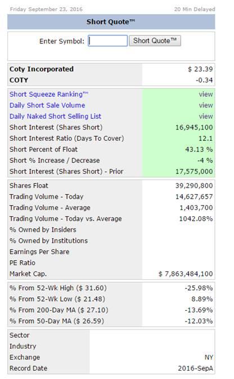Click the Short Percent of Float 43.13 % value
Image resolution: width=234 pixels, height=379 pixels.
[x=199, y=149]
